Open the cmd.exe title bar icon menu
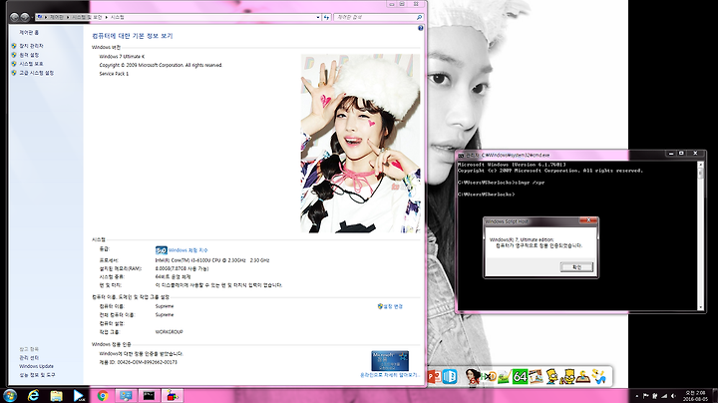Image resolution: width=718 pixels, height=403 pixels. point(461,156)
